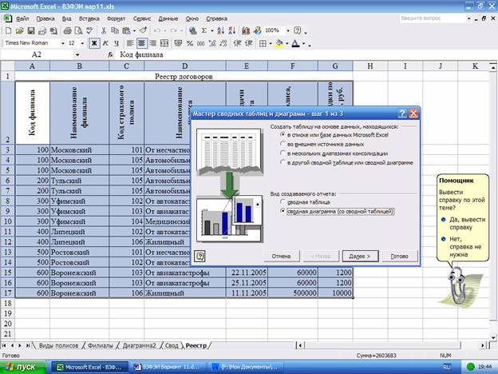Viewport: 498px width, 374px height.
Task: Click the Format Painter brush icon
Action: tap(143, 30)
